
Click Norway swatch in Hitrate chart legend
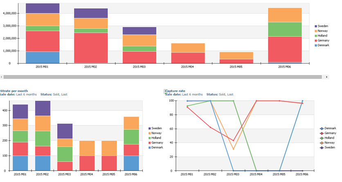pyautogui.click(x=150, y=133)
